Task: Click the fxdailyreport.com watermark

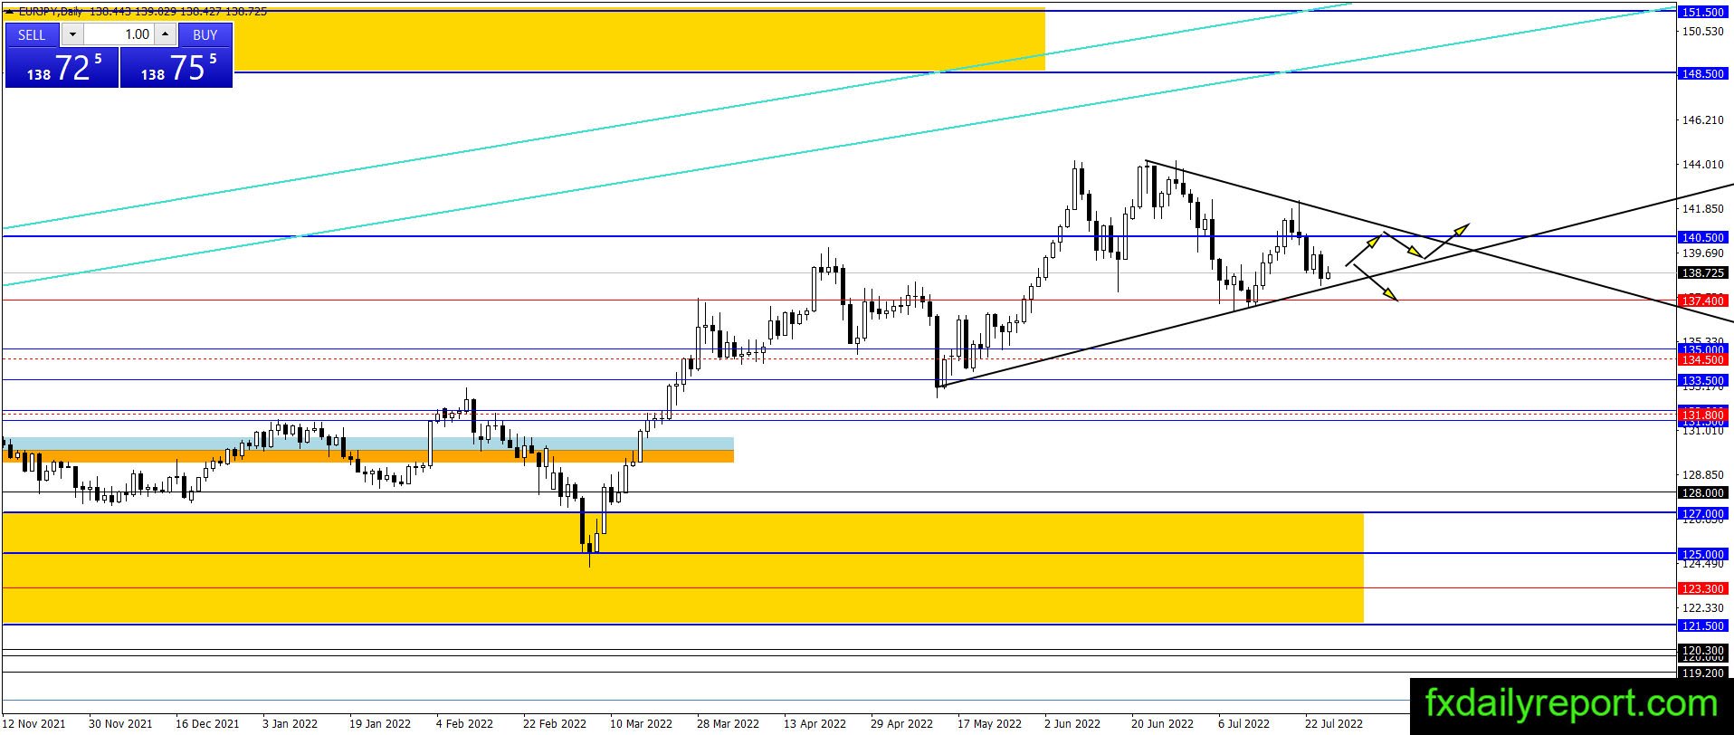Action: coord(1571,704)
